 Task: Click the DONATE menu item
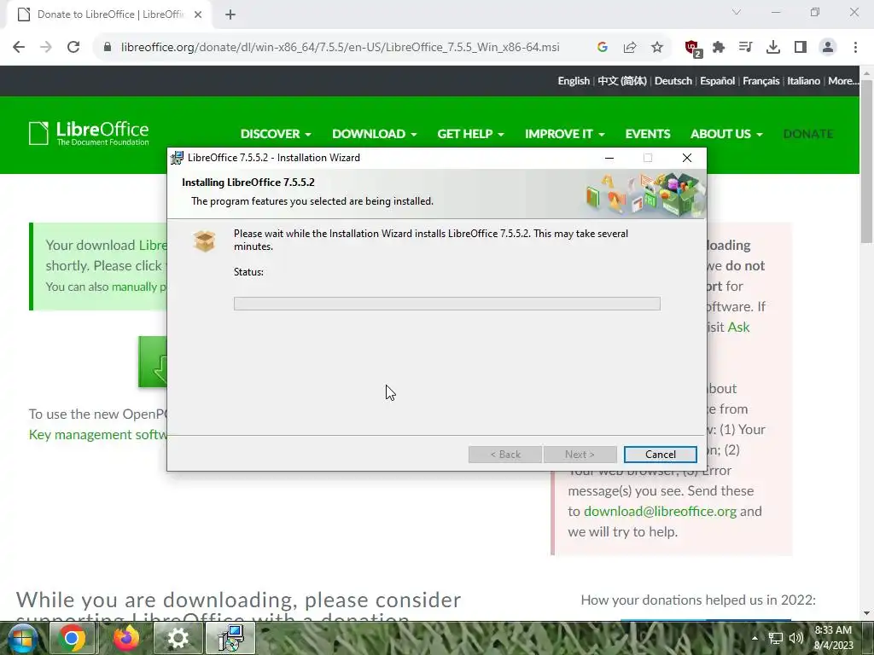click(x=808, y=134)
